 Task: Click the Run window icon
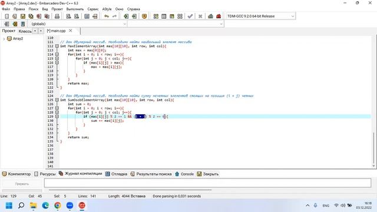(x=164, y=16)
